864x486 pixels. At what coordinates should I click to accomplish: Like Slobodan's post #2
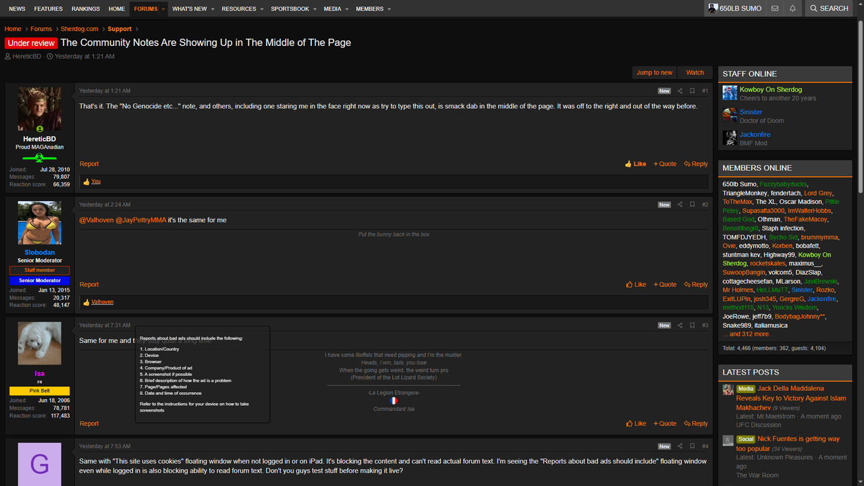click(x=636, y=285)
